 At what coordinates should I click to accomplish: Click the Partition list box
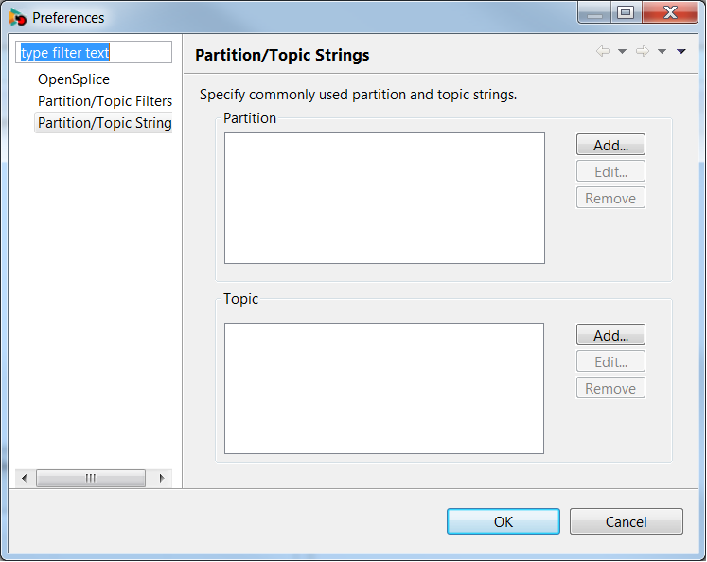(384, 199)
